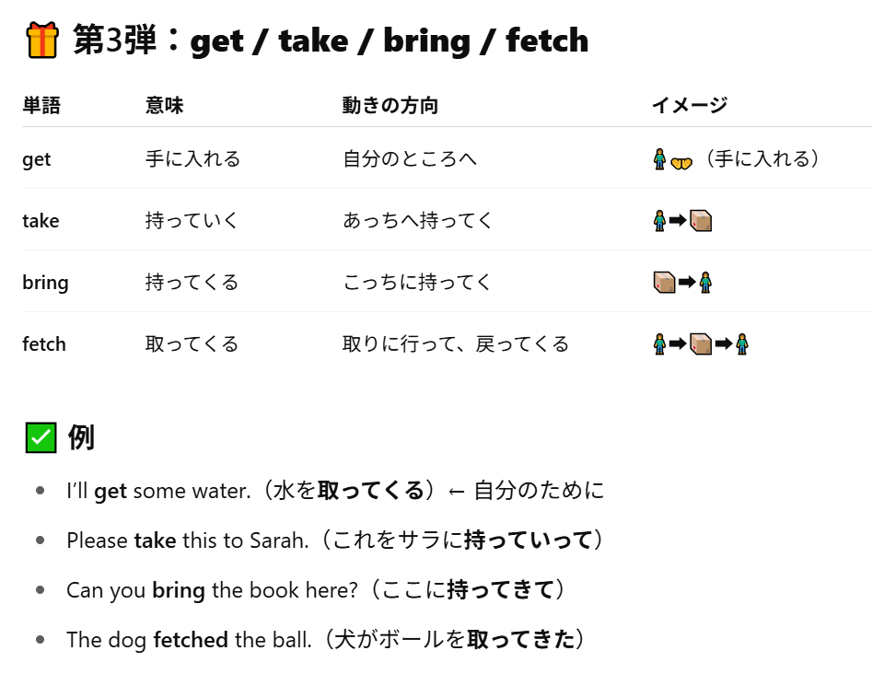Click the heading 'get / take / bring / fetch'
Viewport: 872px width, 674px height.
click(389, 41)
